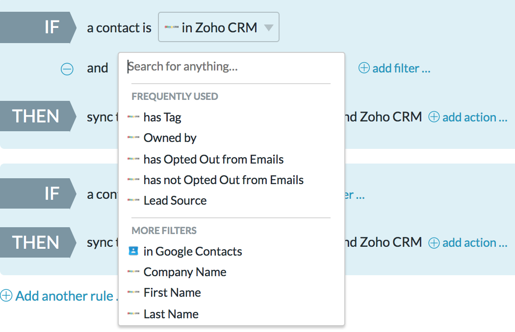This screenshot has height=332, width=515.
Task: Choose 'has not Opted Out from Emails'
Action: point(223,180)
